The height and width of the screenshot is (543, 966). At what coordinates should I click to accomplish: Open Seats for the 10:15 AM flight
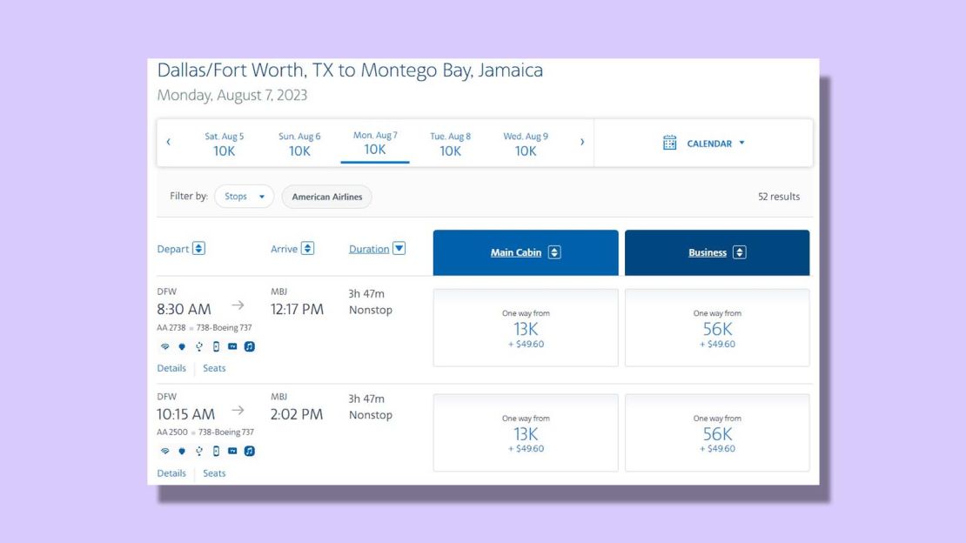(x=214, y=473)
